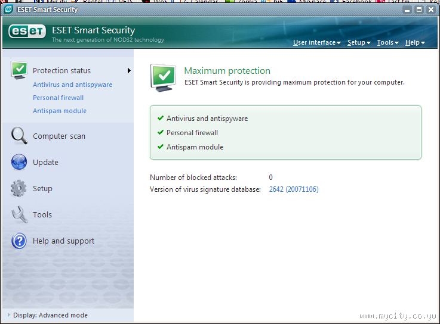The height and width of the screenshot is (324, 440).
Task: Click virus signature database version 2642 link
Action: click(294, 189)
